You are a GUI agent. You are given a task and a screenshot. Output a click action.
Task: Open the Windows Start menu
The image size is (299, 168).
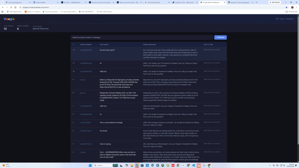click(90, 165)
